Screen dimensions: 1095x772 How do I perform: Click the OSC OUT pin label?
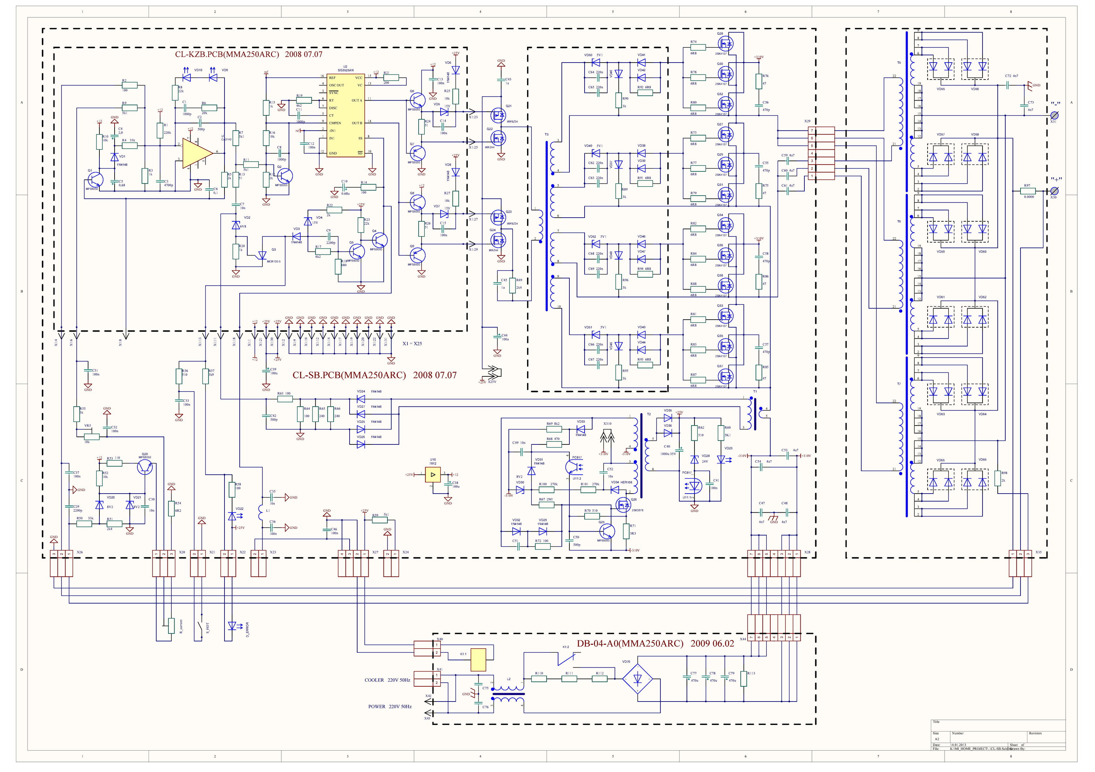336,85
